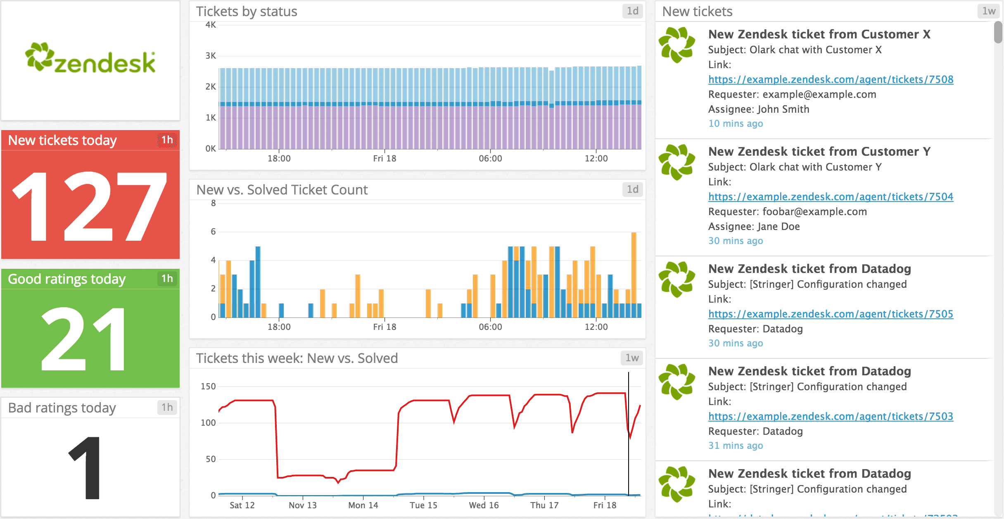Click the 1h badge on Good ratings today
Viewport: 1004px width, 519px height.
[167, 279]
